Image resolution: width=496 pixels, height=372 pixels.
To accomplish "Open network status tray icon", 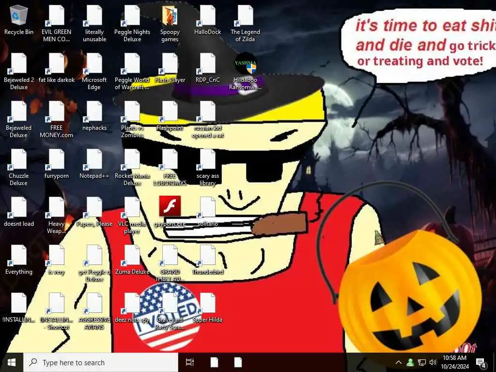I will point(422,362).
